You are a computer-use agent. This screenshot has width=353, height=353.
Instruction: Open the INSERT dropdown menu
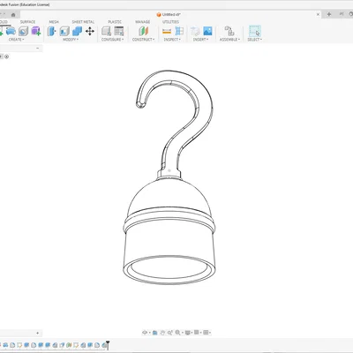200,40
